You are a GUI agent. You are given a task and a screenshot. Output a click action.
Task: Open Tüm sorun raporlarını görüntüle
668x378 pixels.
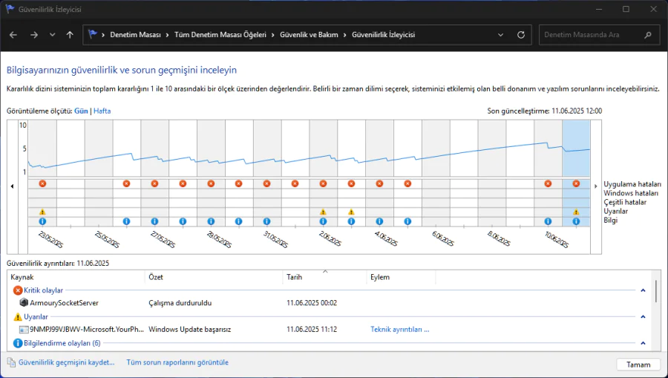point(177,362)
